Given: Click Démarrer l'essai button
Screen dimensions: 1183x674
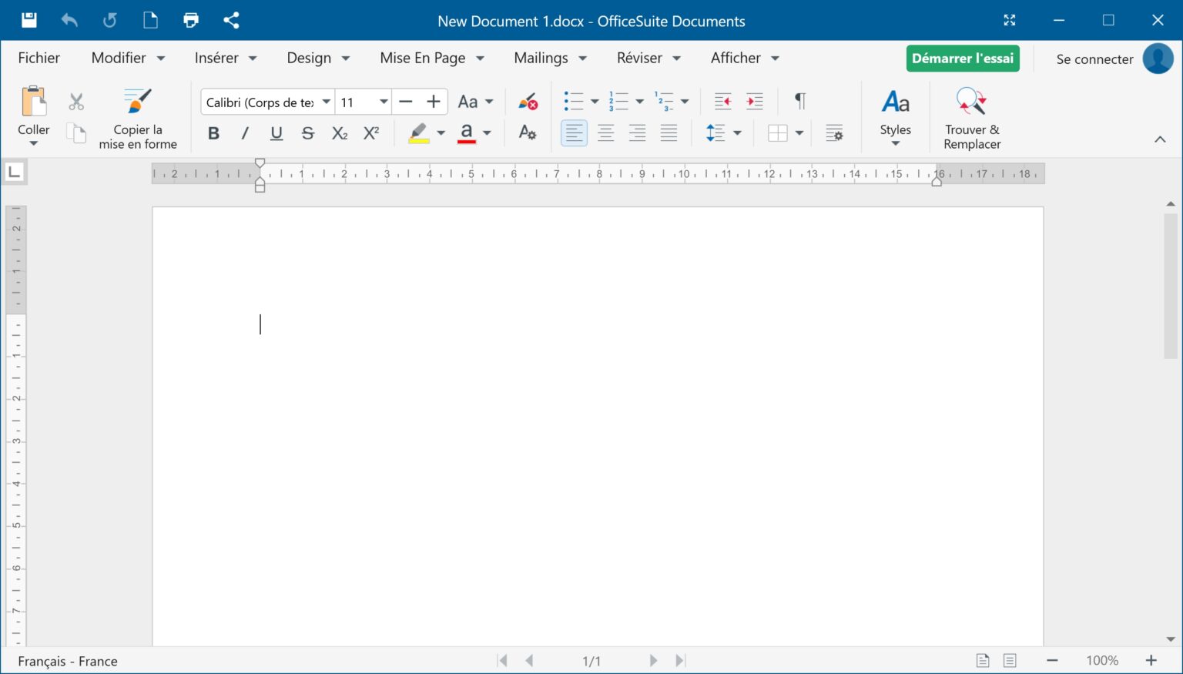Looking at the screenshot, I should [963, 59].
